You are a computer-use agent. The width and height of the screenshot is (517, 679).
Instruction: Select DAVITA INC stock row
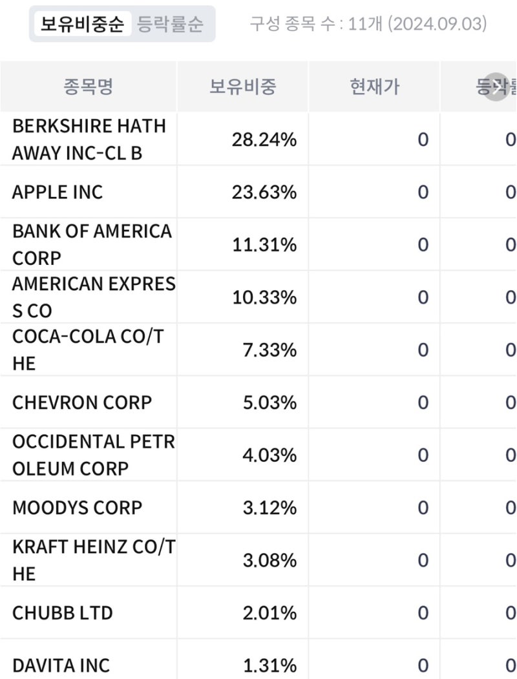pyautogui.click(x=61, y=665)
